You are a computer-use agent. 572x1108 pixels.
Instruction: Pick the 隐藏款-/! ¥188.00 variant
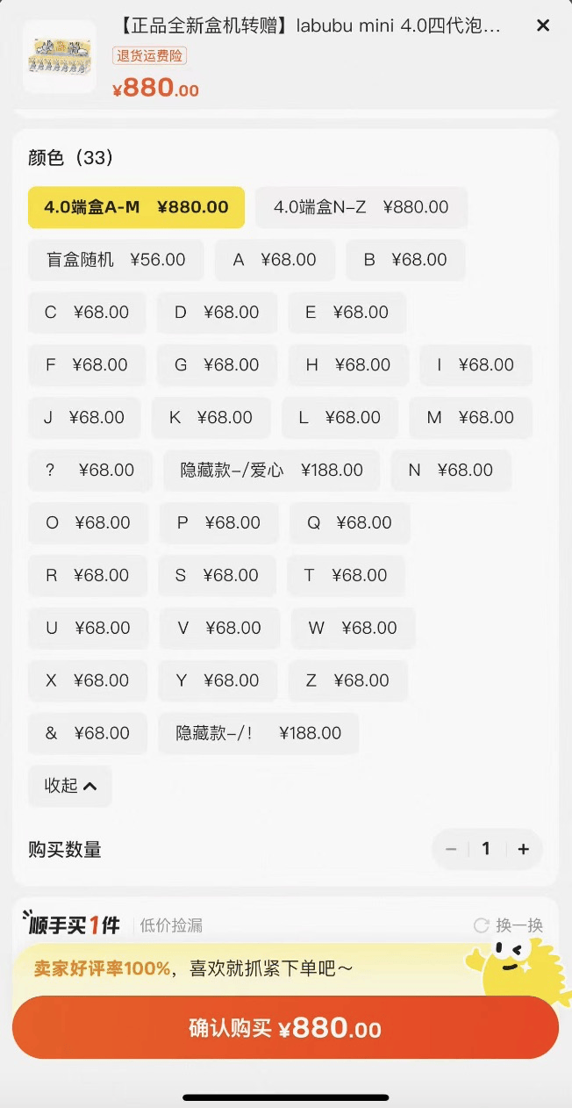coord(258,733)
